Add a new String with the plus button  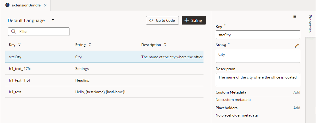click(x=194, y=20)
